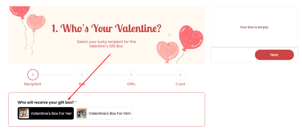302x140 pixels.
Task: Click the 'Who will receive your gift box?' label
Action: [46, 102]
